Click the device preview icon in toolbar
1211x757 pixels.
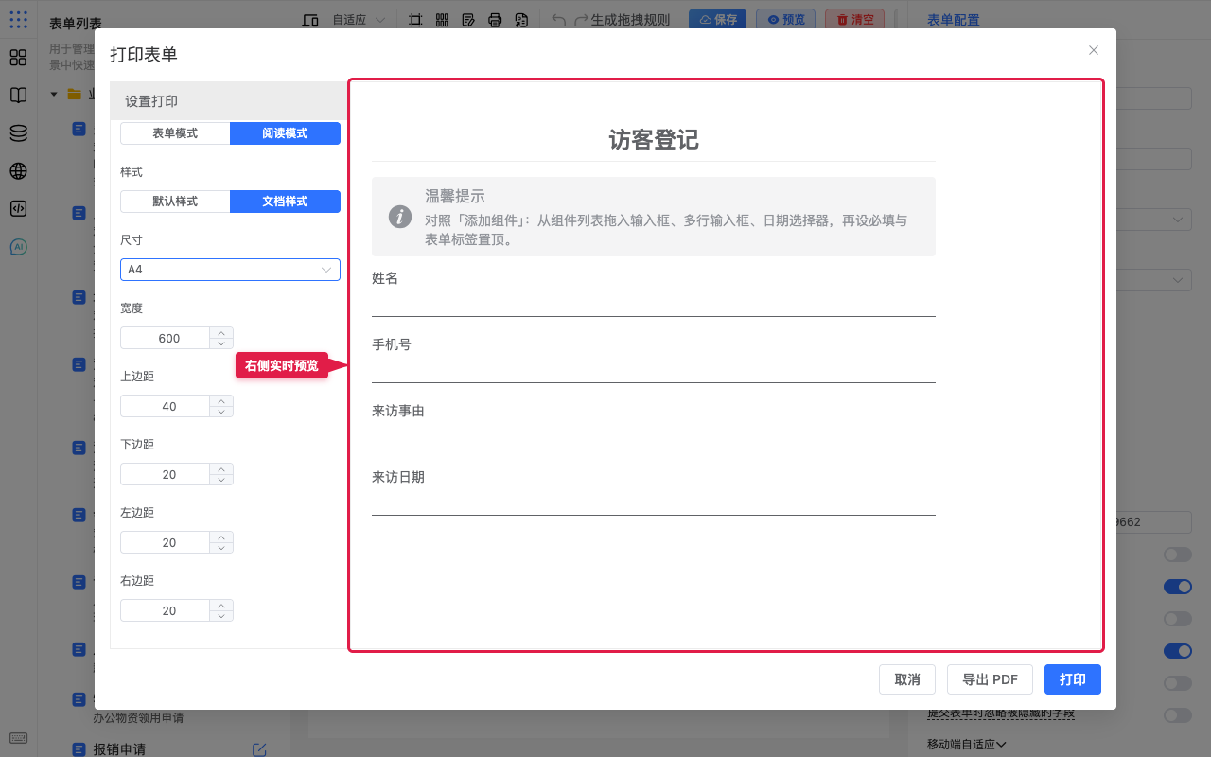[x=310, y=20]
